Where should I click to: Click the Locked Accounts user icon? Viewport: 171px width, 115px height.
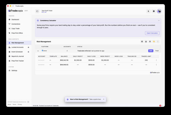pyautogui.click(x=9, y=47)
